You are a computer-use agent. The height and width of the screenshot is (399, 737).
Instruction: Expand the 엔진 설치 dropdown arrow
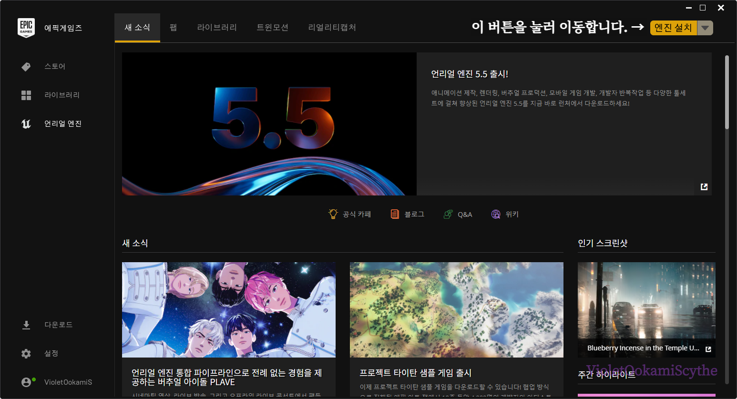click(705, 28)
